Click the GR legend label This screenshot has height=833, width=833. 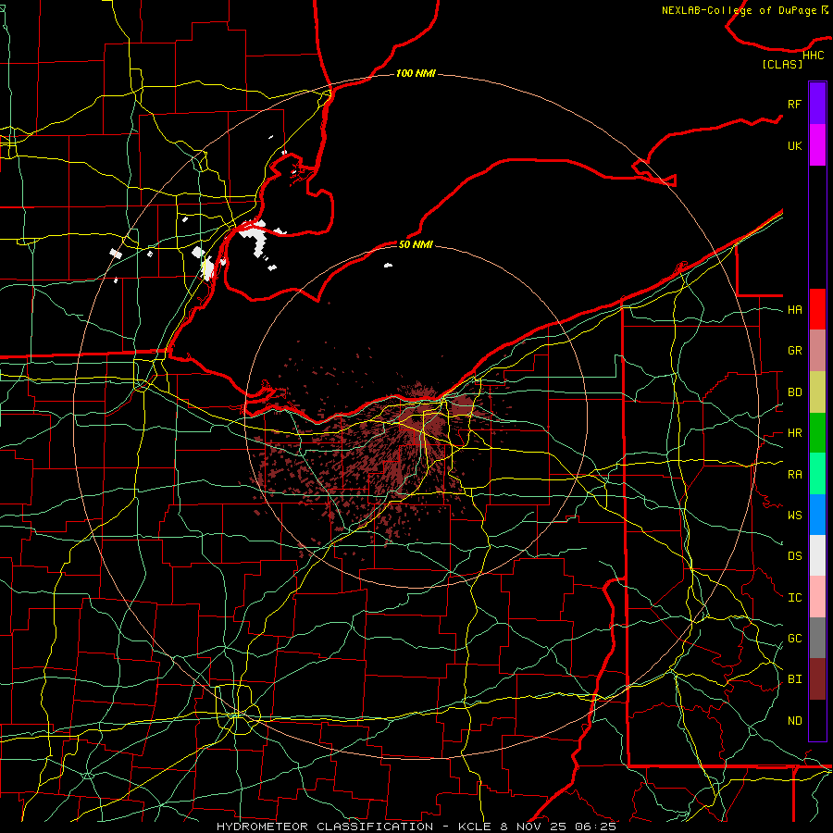[x=795, y=351]
